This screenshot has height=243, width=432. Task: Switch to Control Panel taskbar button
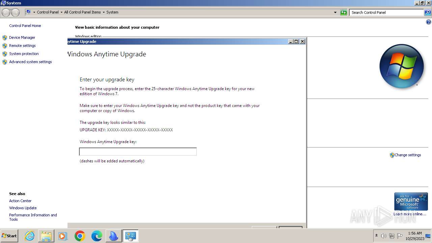(130, 236)
